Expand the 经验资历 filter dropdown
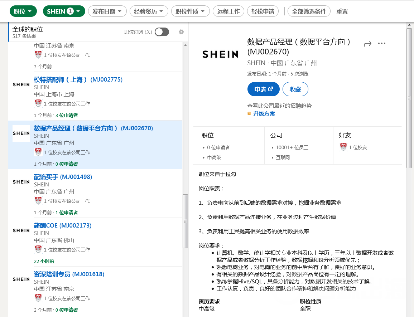 tap(149, 11)
